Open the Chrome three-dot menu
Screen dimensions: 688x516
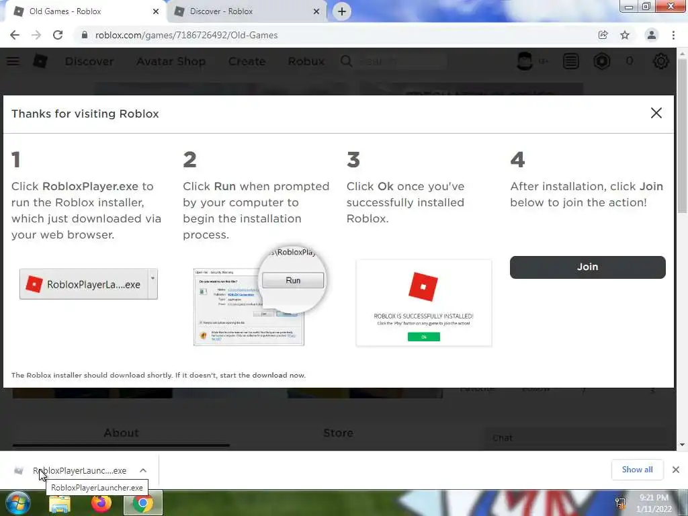[x=673, y=35]
